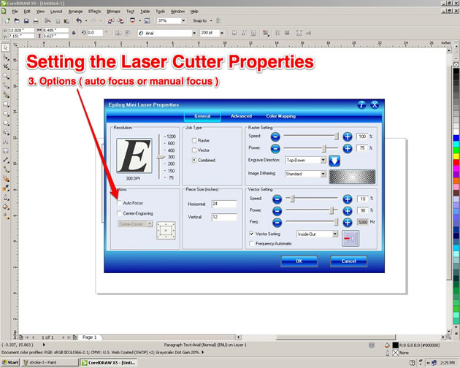The width and height of the screenshot is (460, 368).
Task: Open the 200 pt font size dropdown
Action: click(x=222, y=33)
